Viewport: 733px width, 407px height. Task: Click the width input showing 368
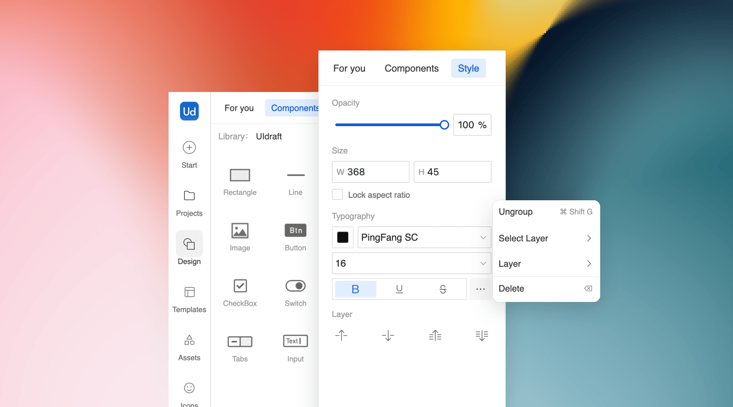pos(371,172)
